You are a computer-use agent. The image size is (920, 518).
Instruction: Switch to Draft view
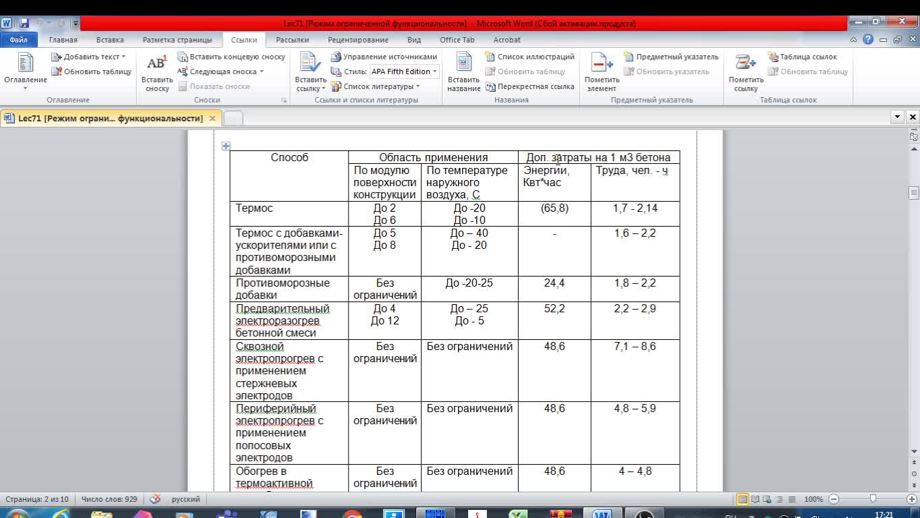[792, 499]
